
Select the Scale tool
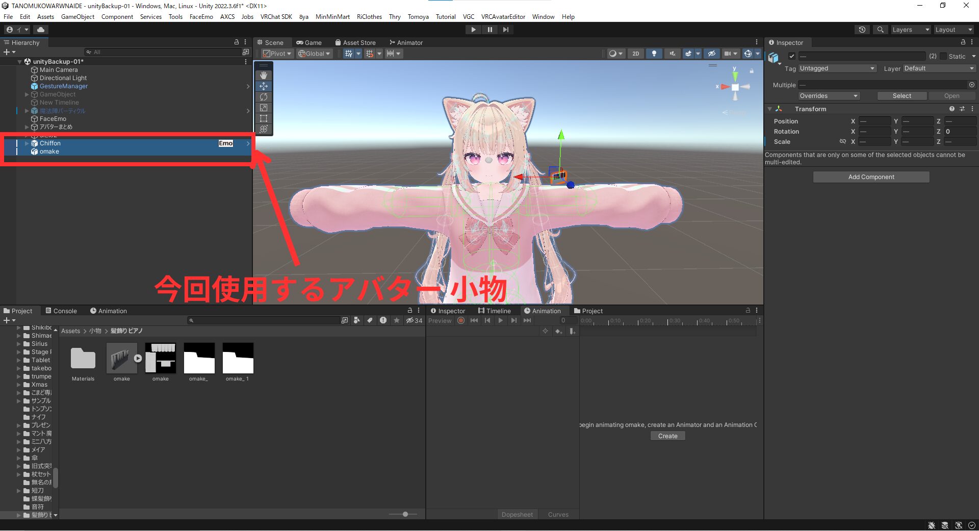pos(264,108)
